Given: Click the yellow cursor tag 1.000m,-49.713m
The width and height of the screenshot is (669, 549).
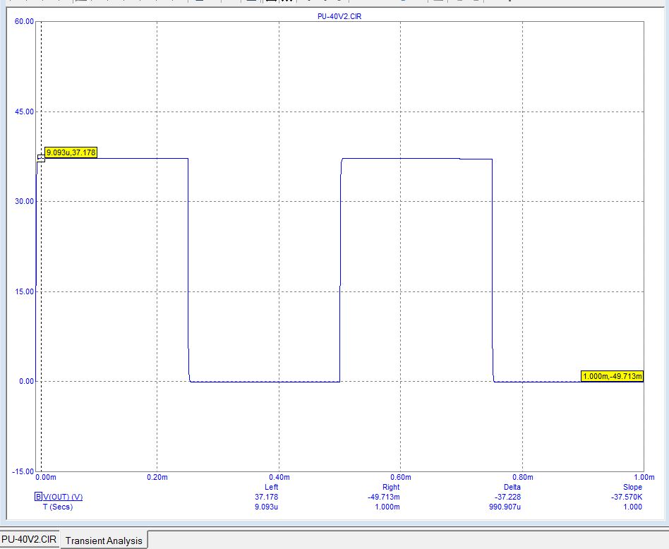Looking at the screenshot, I should [x=613, y=376].
